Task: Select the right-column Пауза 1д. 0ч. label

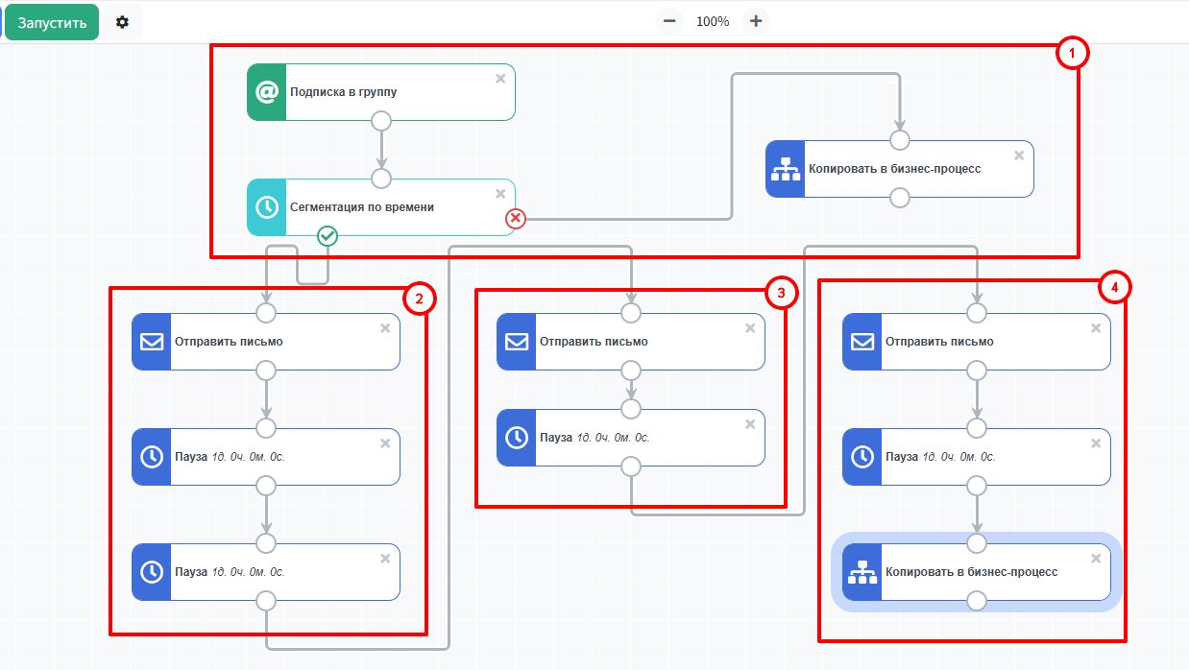Action: point(940,457)
